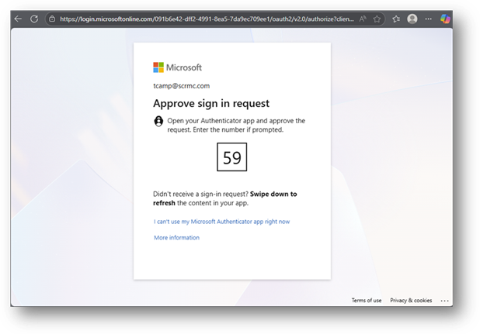Click the URL address bar field
This screenshot has width=480, height=334.
click(x=202, y=19)
